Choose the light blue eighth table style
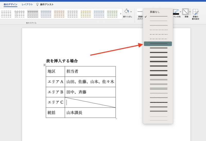Viewport: 206px width, 141px height. (x=99, y=14)
